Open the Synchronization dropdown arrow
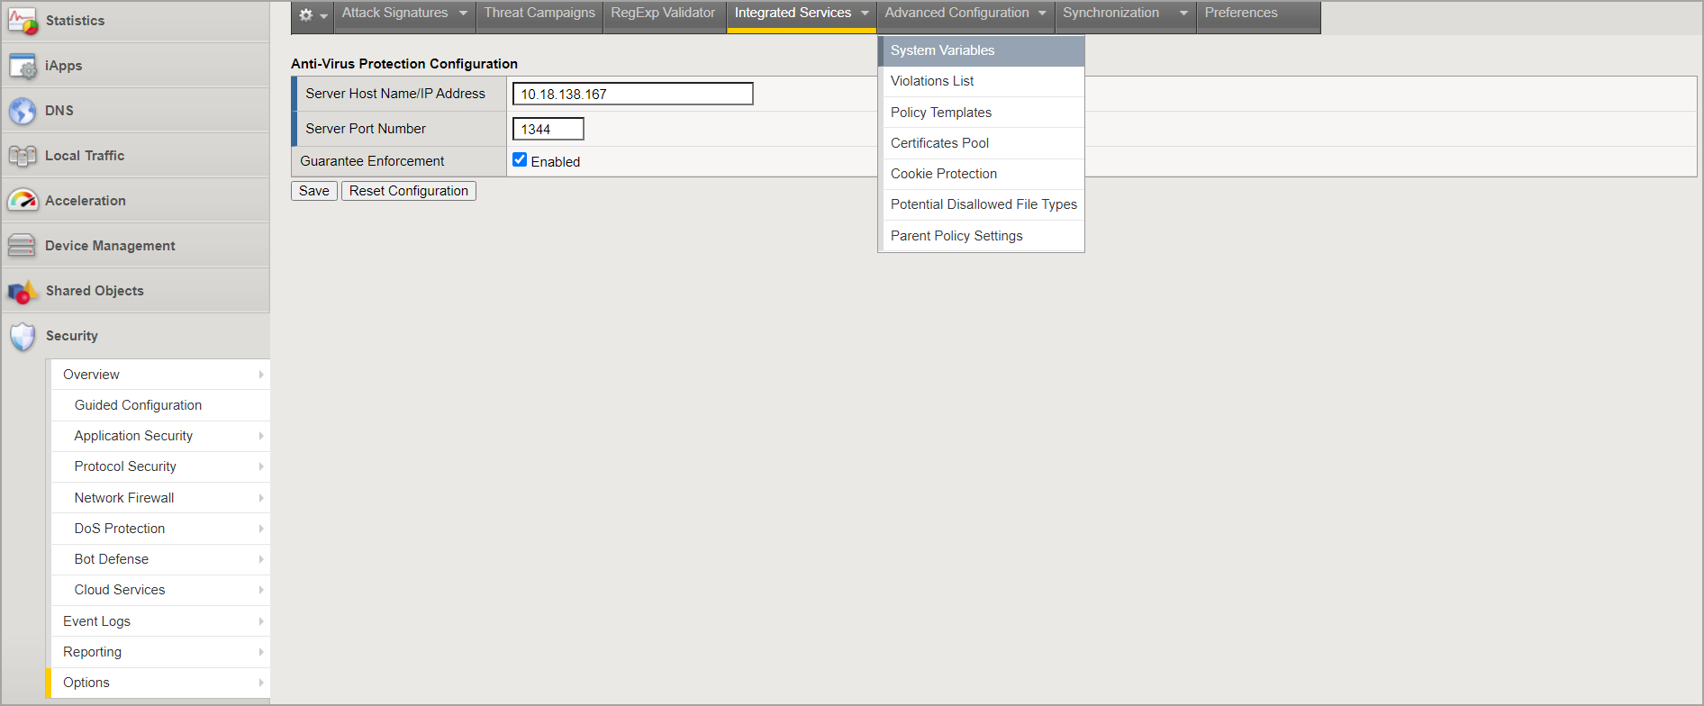Viewport: 1704px width, 706px height. click(x=1183, y=14)
